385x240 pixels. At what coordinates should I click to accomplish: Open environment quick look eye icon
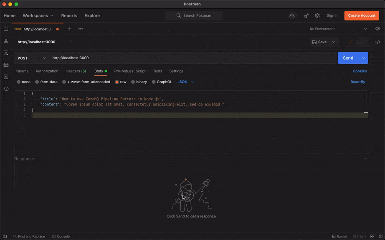(x=377, y=29)
